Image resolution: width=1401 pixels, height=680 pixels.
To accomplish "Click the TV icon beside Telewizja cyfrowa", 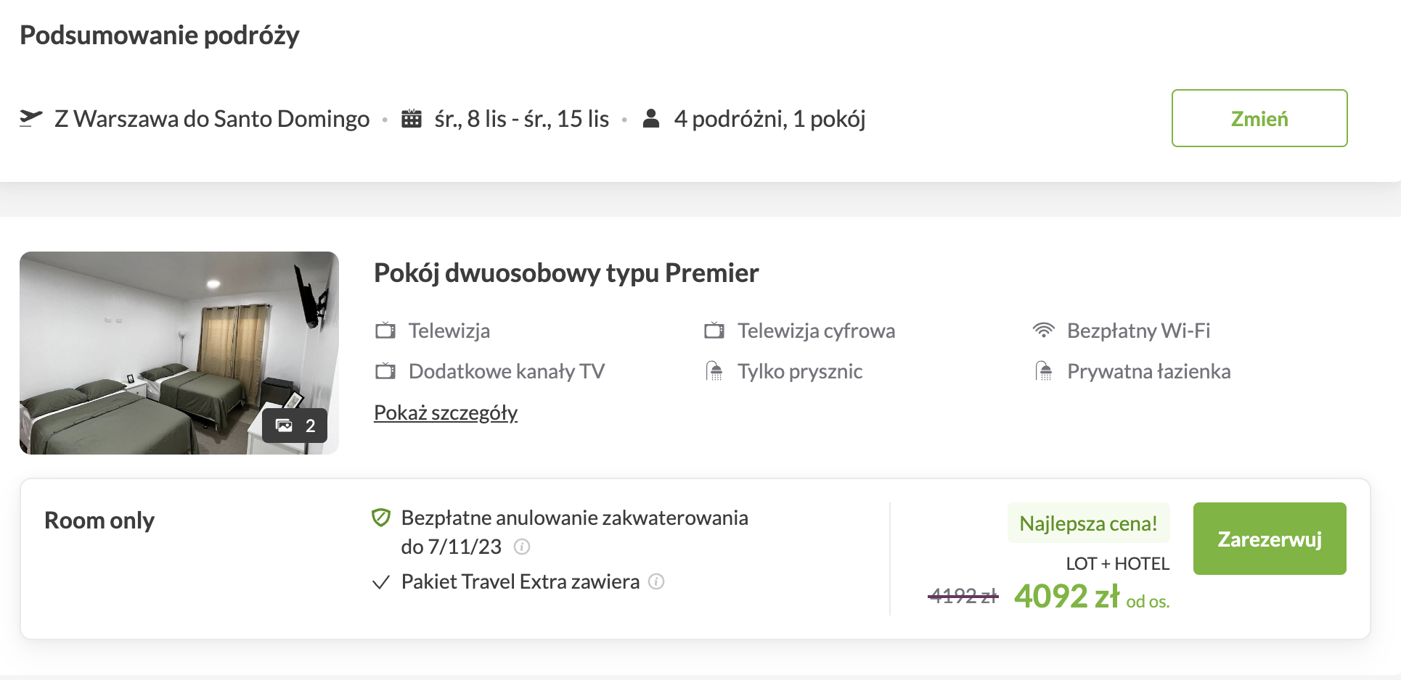I will 714,331.
